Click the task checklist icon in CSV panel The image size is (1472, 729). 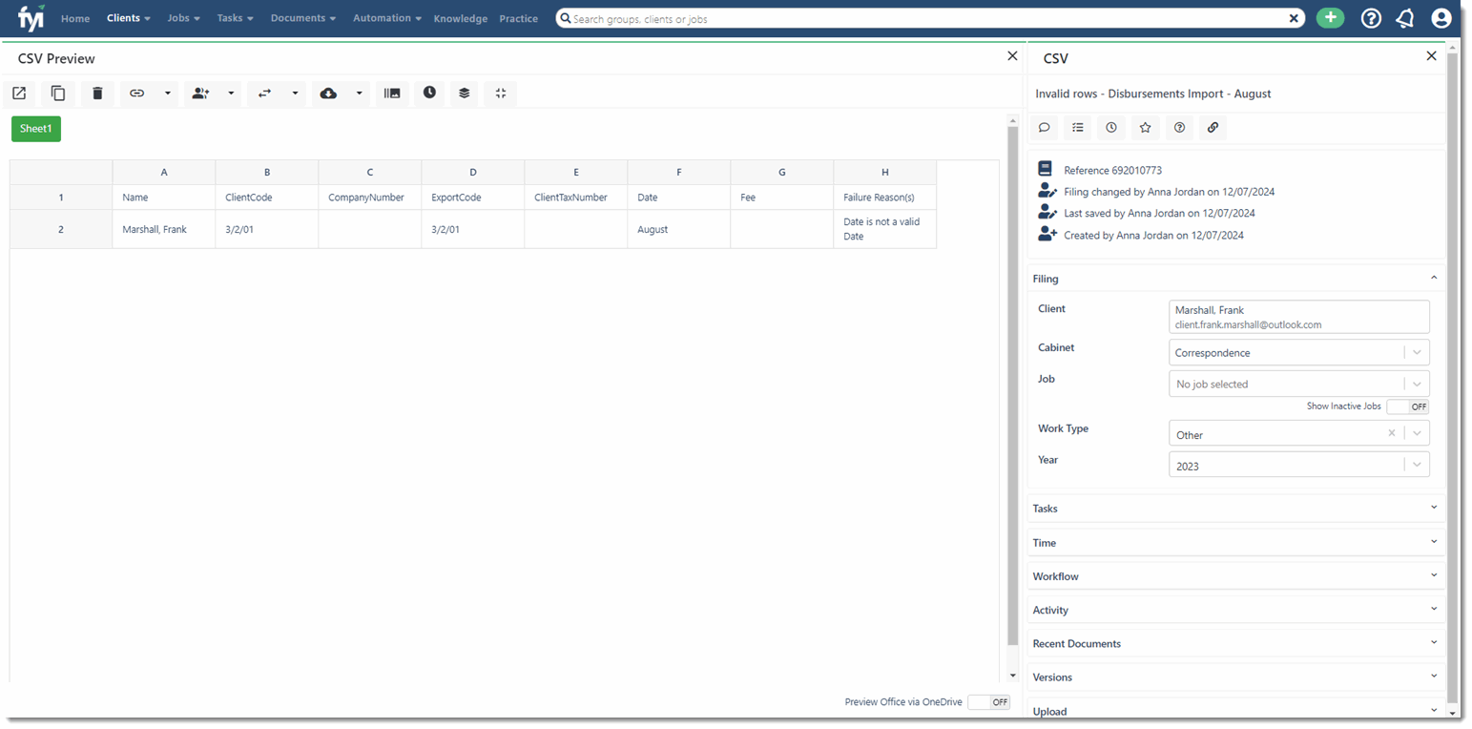[x=1078, y=127]
